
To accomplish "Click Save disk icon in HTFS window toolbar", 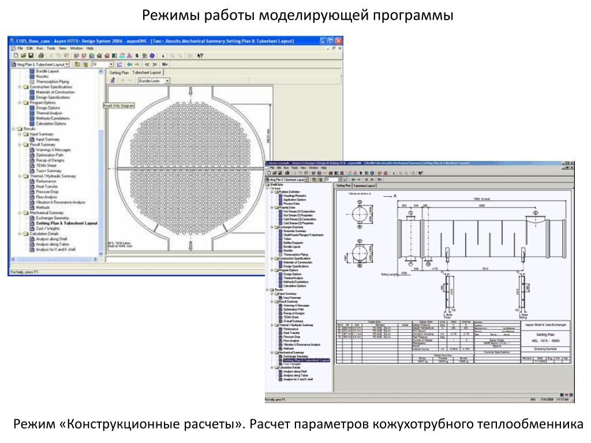I will [31, 56].
